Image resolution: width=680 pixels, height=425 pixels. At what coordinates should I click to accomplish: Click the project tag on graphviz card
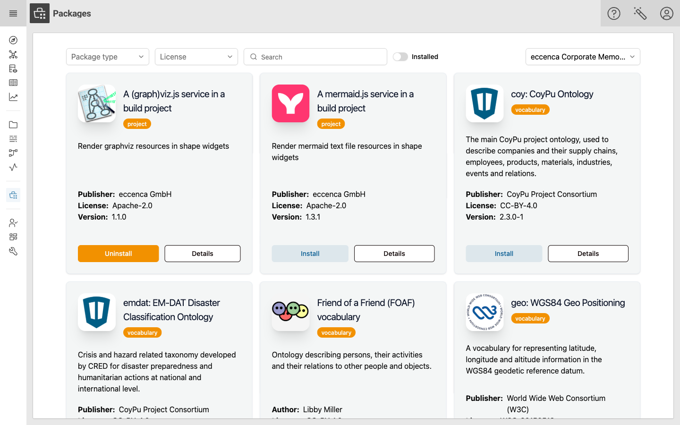click(x=137, y=124)
